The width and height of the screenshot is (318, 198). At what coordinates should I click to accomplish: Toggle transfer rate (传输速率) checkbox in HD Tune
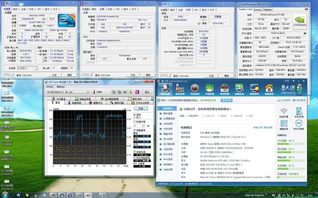tap(134, 130)
